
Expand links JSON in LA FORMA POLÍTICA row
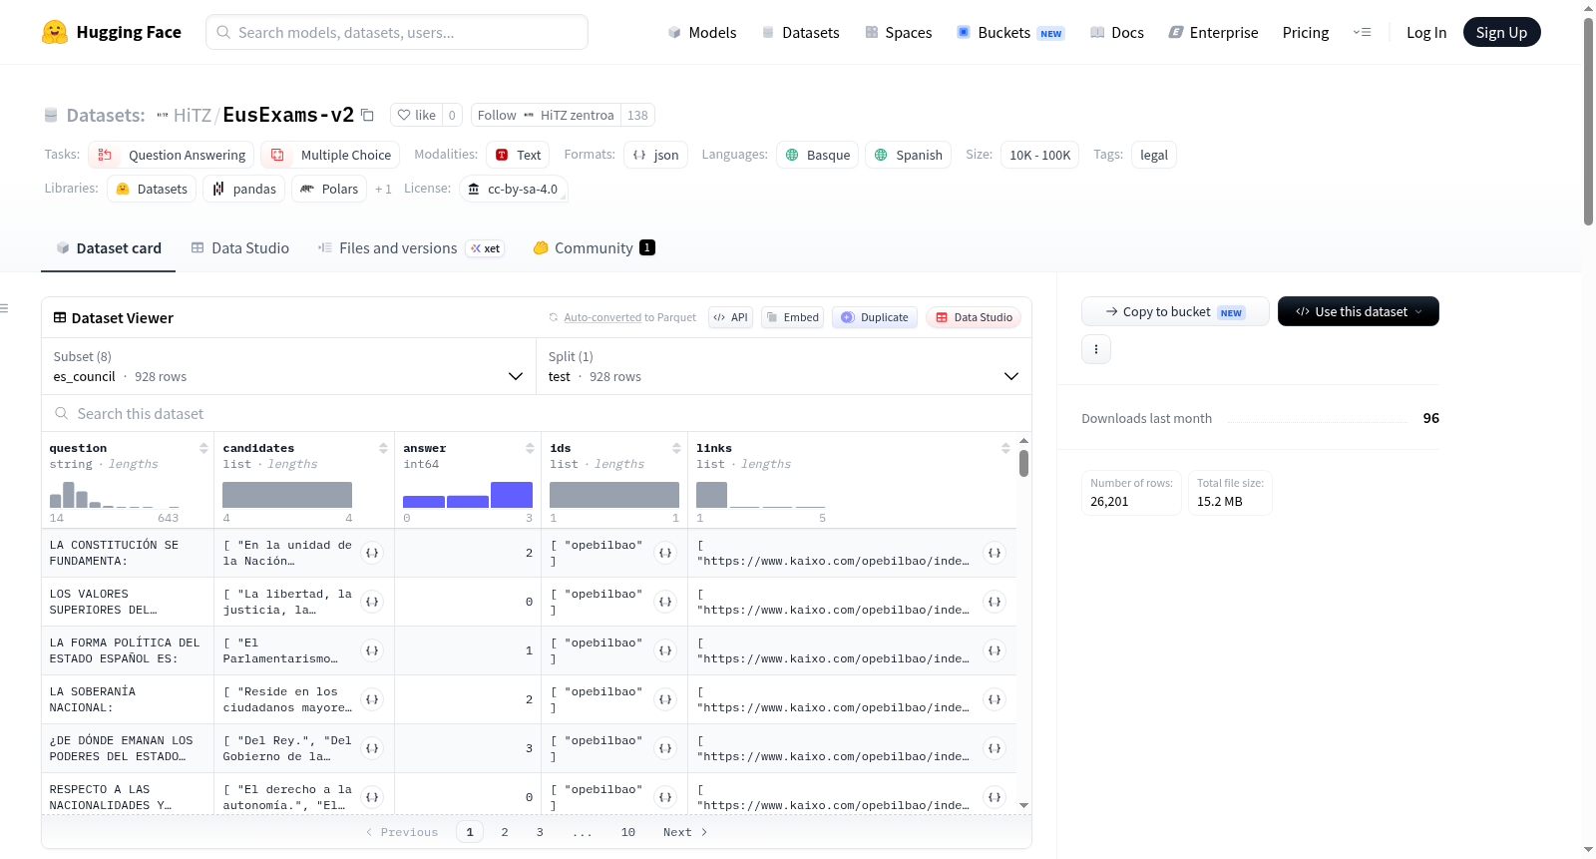tap(995, 650)
